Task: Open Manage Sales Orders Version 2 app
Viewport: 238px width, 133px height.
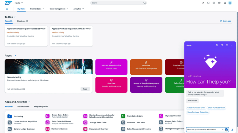Action: 170,122
